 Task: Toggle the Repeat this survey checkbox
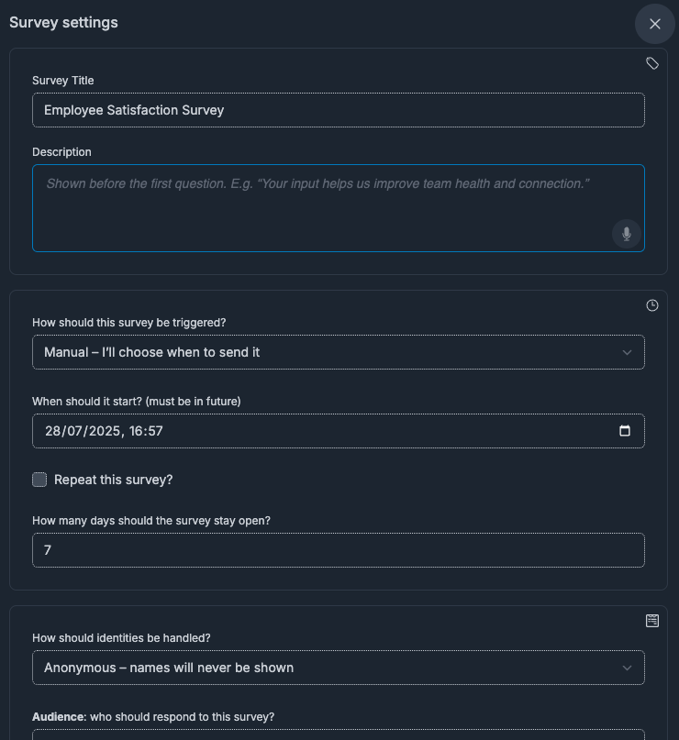(39, 480)
